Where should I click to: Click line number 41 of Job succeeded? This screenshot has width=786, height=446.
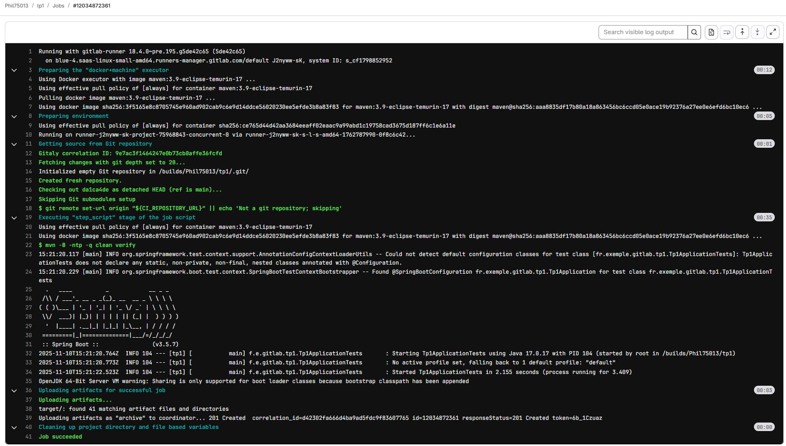pyautogui.click(x=29, y=437)
